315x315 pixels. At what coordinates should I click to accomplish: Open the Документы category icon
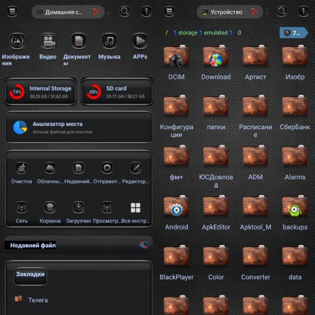(x=79, y=41)
